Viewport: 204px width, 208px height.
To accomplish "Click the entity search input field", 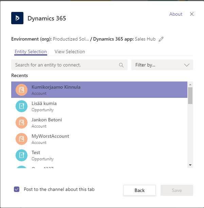I will [x=66, y=65].
